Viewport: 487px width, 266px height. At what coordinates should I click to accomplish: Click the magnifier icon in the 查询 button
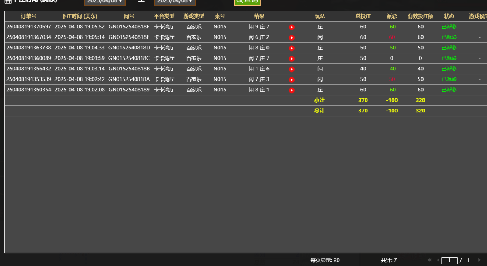point(239,2)
